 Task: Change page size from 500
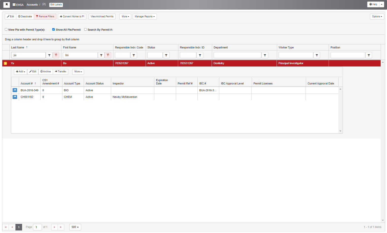pos(75,227)
